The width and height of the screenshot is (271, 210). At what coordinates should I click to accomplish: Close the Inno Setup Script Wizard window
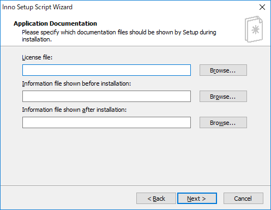262,7
